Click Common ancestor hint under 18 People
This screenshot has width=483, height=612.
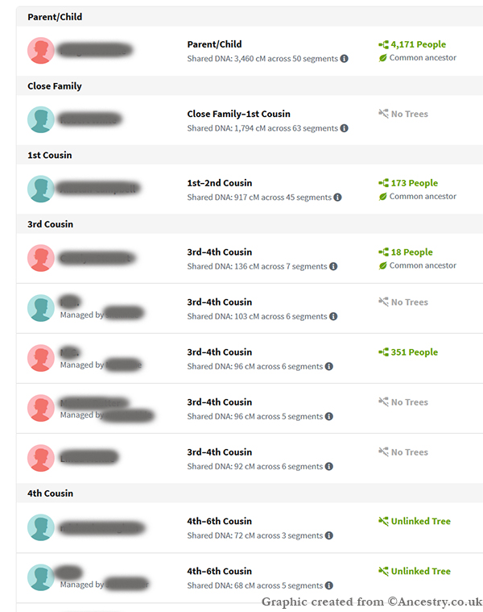coord(423,266)
